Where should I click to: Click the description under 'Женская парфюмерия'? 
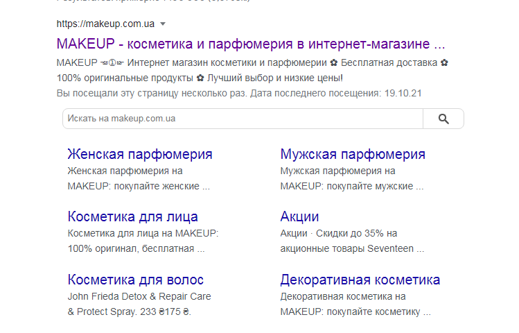[139, 178]
